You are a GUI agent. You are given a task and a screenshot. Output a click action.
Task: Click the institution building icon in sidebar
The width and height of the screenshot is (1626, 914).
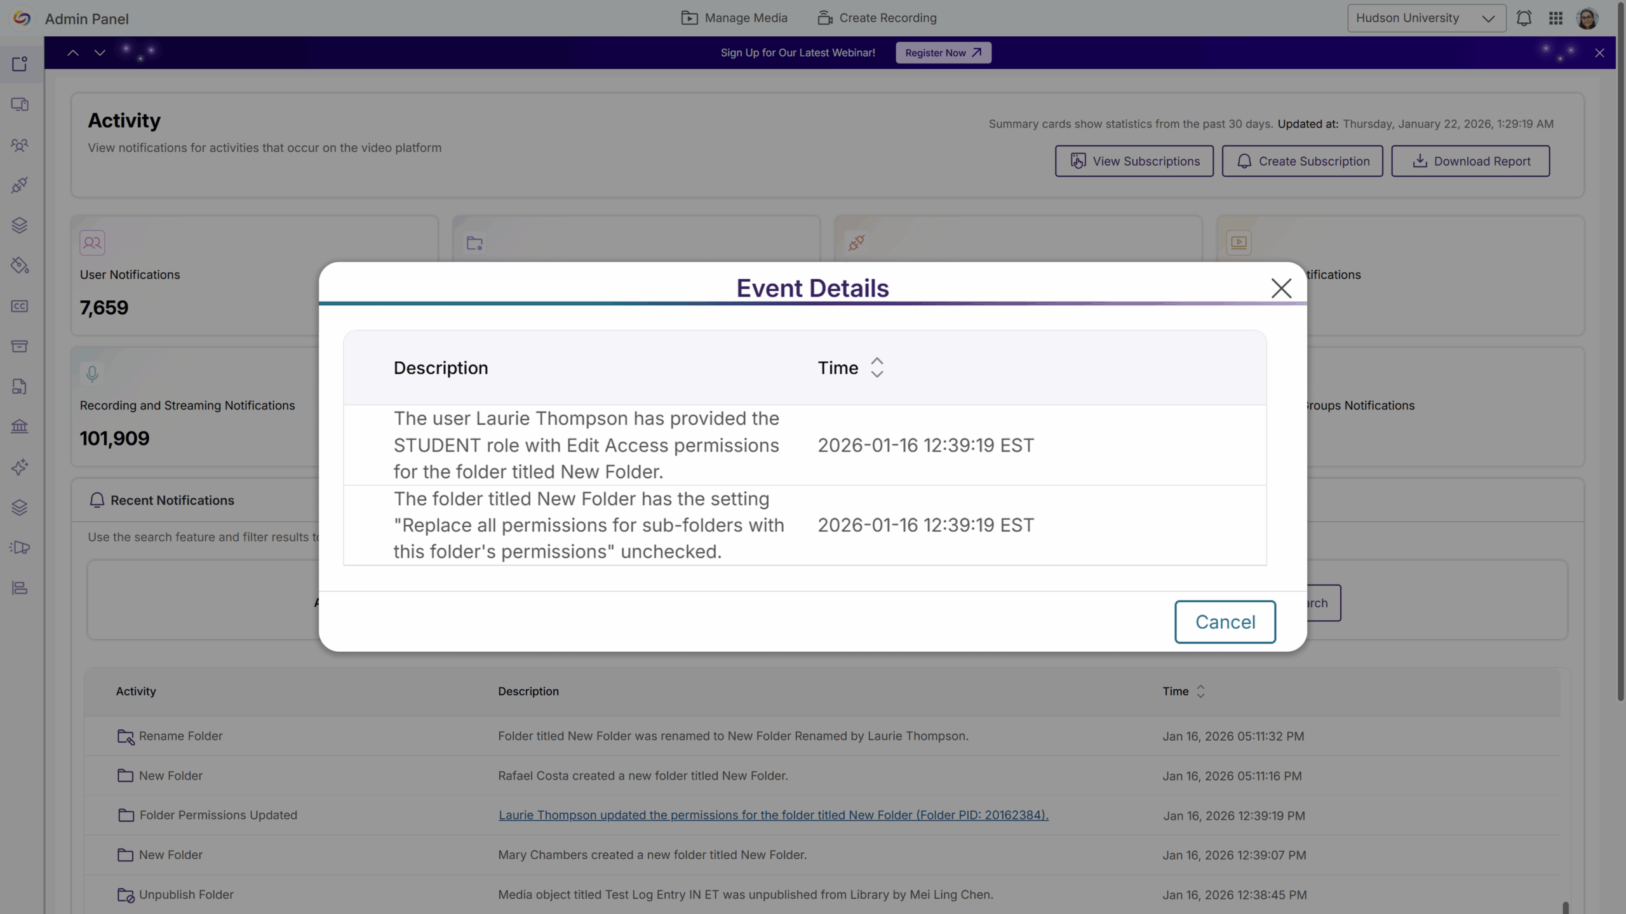(20, 427)
